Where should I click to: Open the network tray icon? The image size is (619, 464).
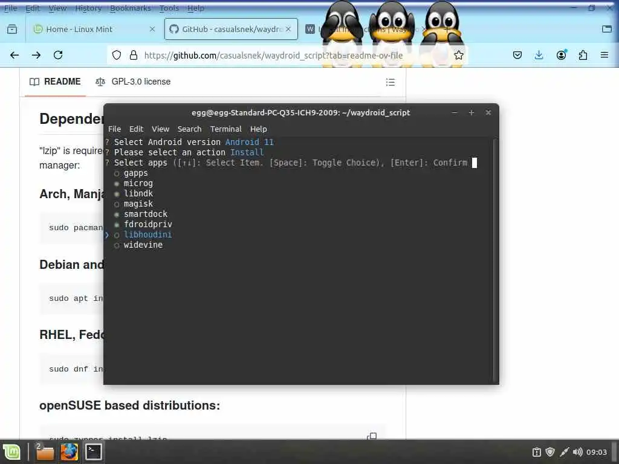tap(564, 452)
